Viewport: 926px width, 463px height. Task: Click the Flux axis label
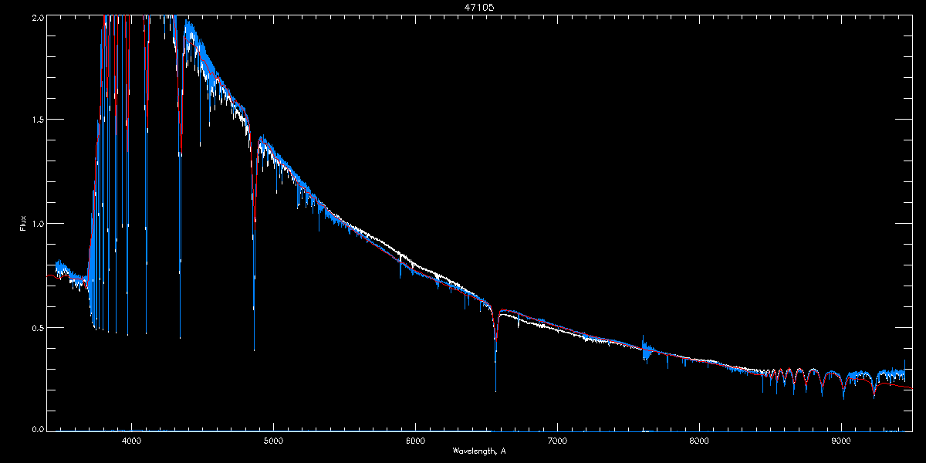pos(23,223)
